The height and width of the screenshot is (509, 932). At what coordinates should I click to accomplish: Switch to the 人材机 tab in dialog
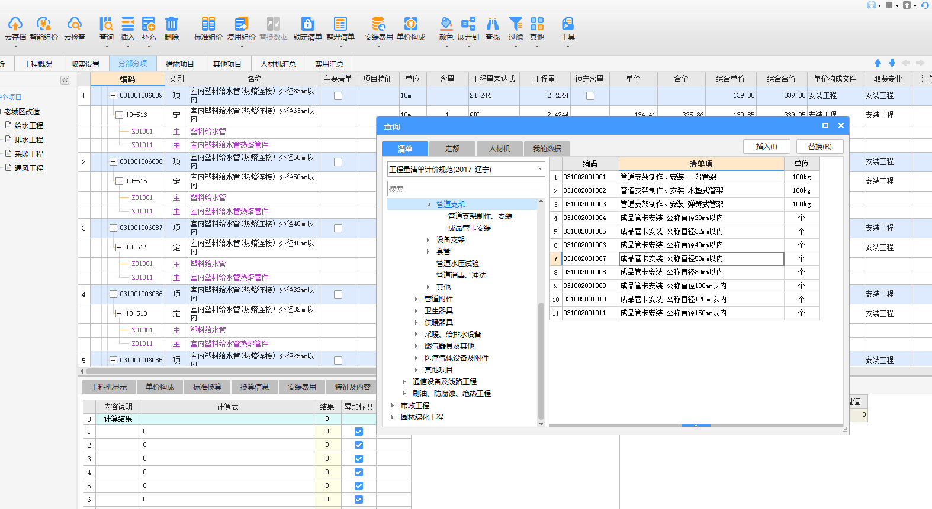point(500,148)
